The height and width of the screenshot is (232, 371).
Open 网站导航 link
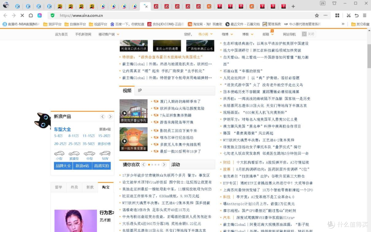point(289,34)
